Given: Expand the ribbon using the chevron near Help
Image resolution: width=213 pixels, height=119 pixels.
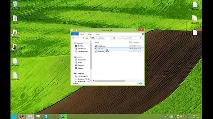Looking at the screenshot, I should coord(140,34).
